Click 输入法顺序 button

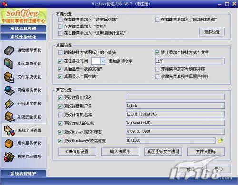click(120, 152)
